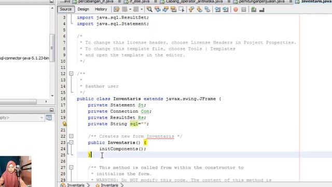Go to Next Bookmark icon
332x187 pixels.
199,9
